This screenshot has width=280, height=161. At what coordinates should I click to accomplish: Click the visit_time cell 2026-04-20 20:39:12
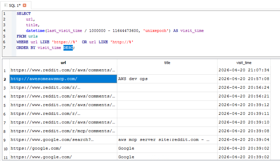coord(244,105)
